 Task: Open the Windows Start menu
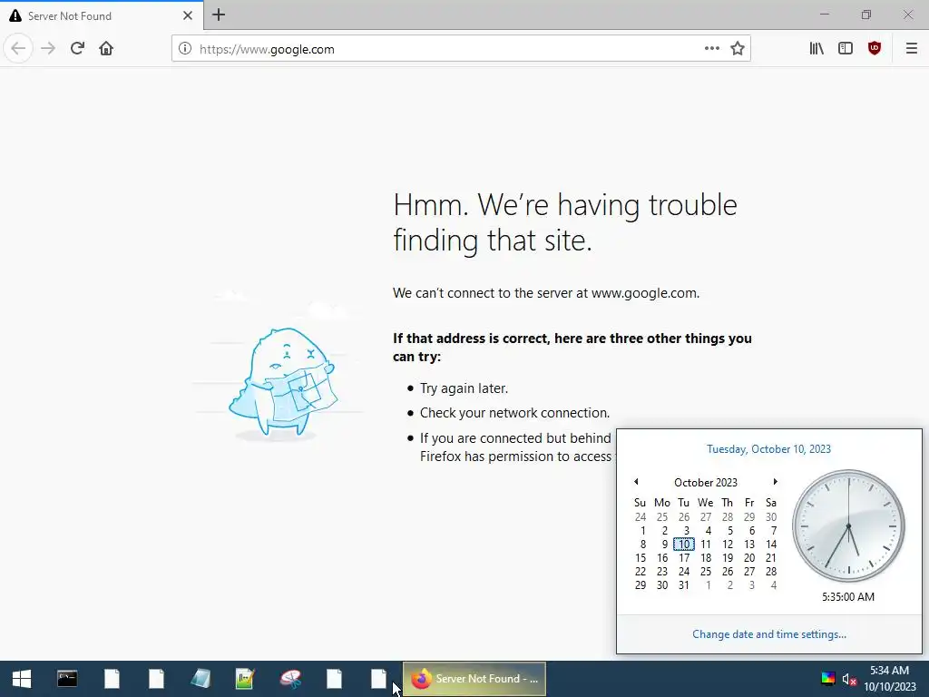click(22, 679)
